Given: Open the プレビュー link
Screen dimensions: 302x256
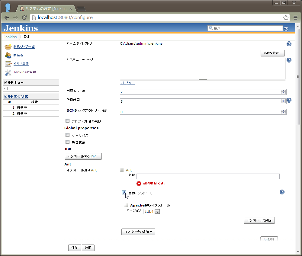Looking at the screenshot, I should tap(127, 83).
